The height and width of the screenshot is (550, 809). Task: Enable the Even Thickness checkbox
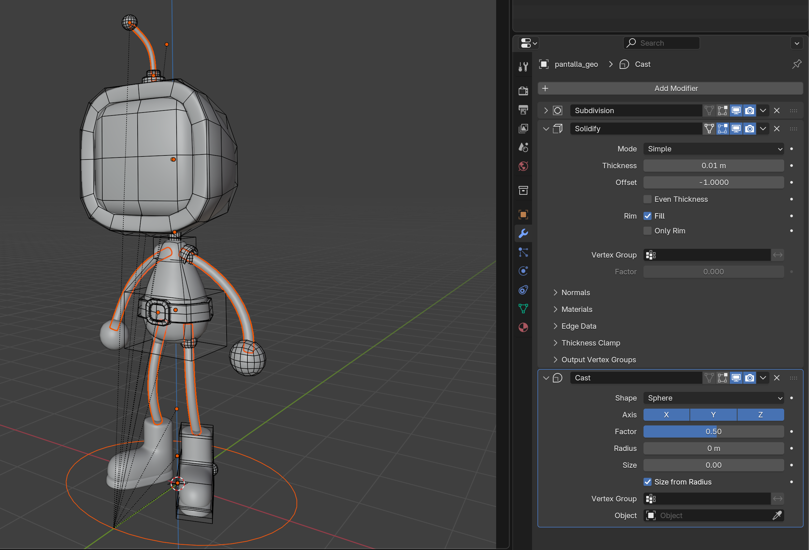(648, 199)
